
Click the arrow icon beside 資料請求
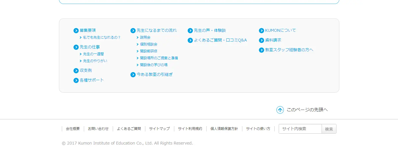(x=262, y=40)
